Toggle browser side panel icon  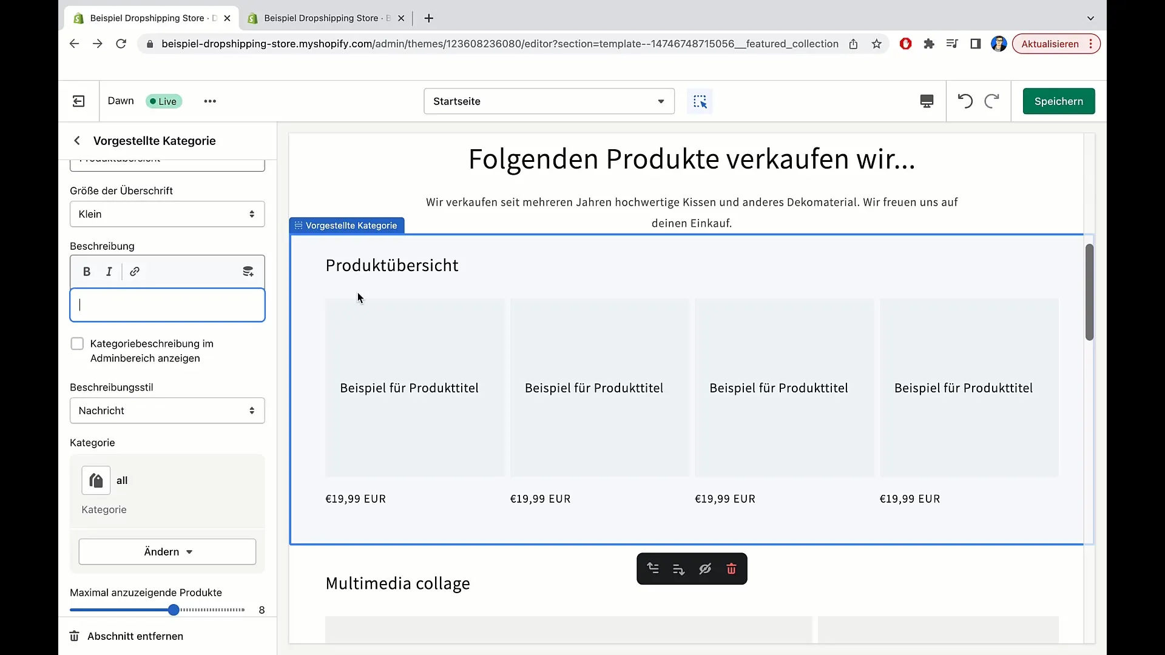[975, 44]
